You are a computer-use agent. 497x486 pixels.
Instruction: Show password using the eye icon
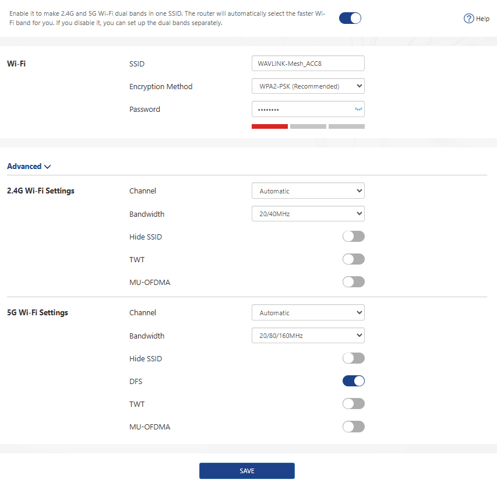(x=358, y=110)
